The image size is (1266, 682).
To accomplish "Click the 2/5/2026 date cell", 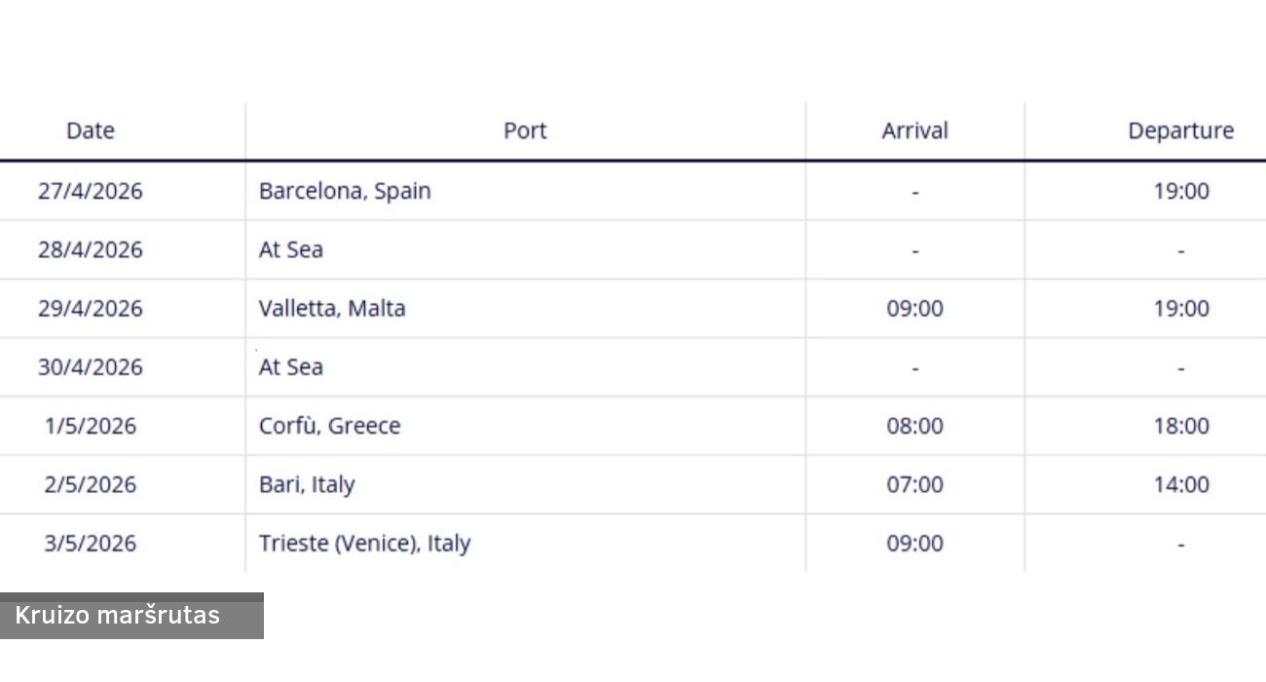I will pos(91,484).
